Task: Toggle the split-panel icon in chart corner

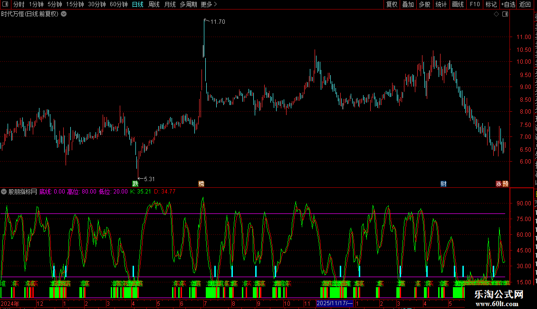Action: coord(505,14)
